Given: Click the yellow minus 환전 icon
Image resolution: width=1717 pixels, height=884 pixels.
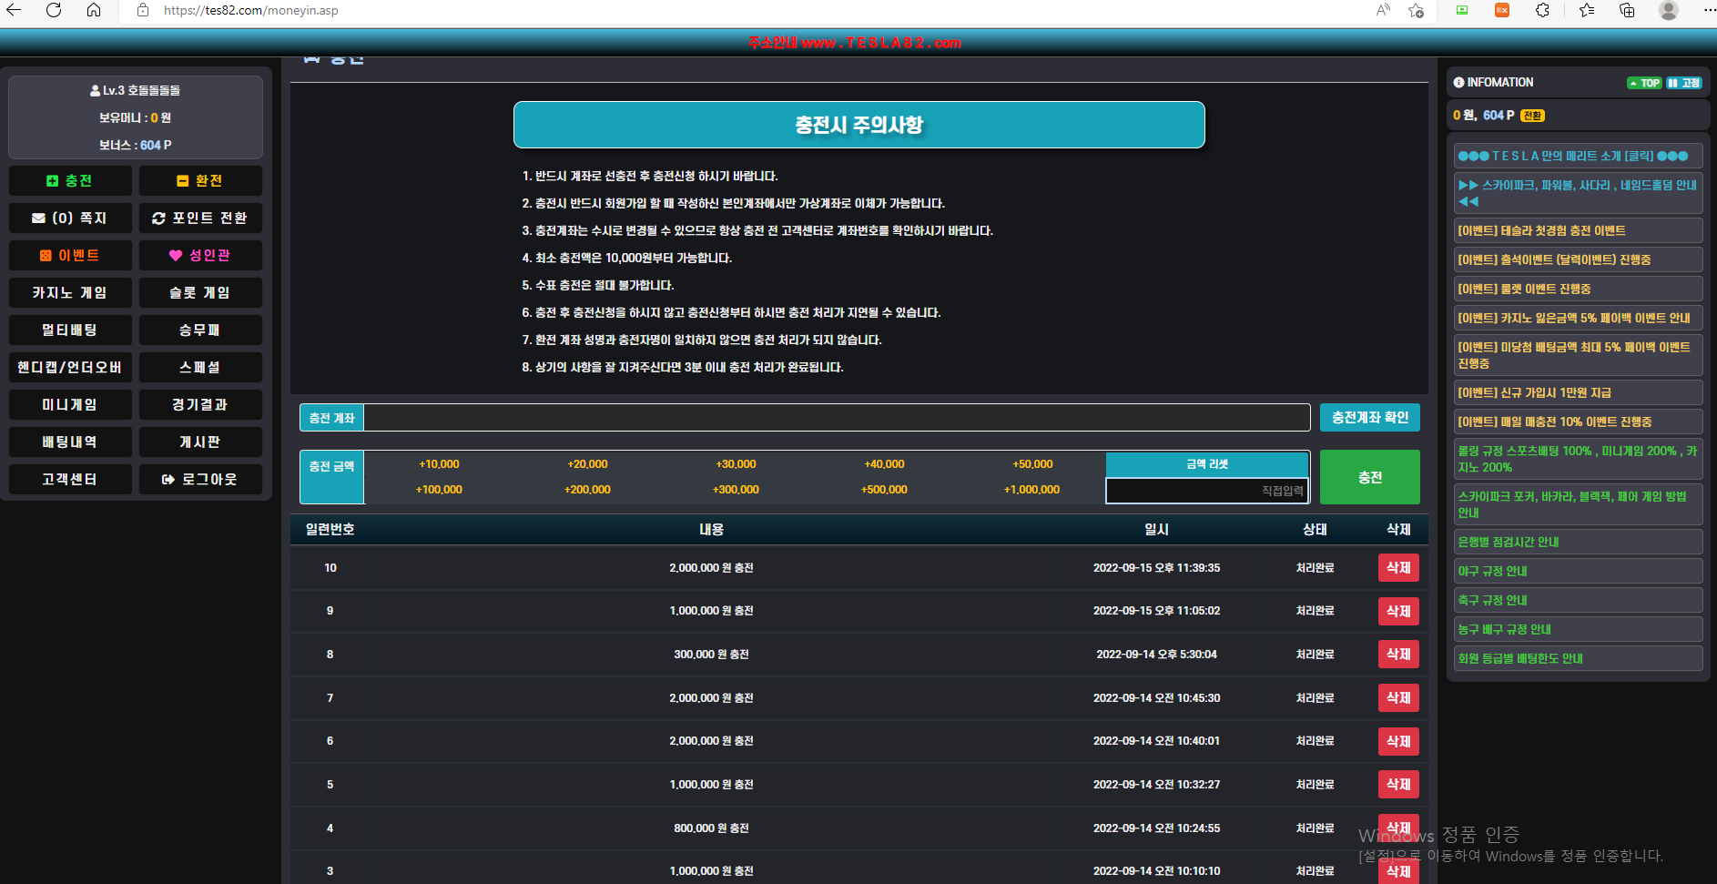Looking at the screenshot, I should click(183, 181).
